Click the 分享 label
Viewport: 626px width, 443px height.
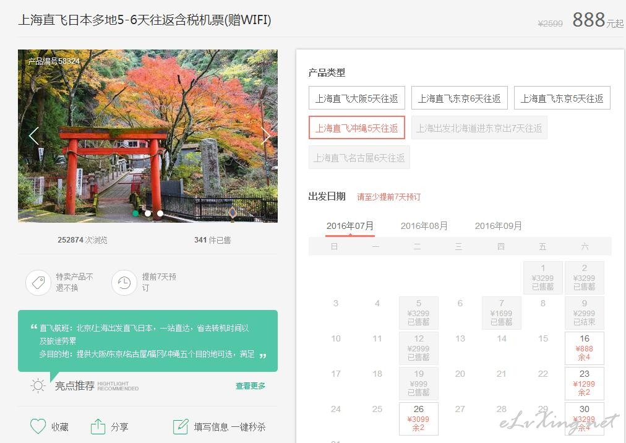pyautogui.click(x=119, y=427)
